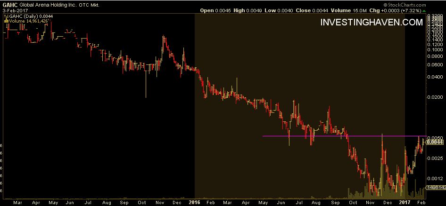Select the 0.0044 current price label

coord(435,142)
